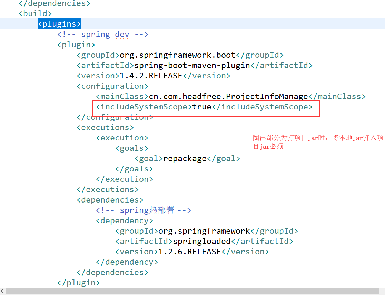The image size is (385, 295).
Task: Click the </configuration> closing tag
Action: point(115,117)
